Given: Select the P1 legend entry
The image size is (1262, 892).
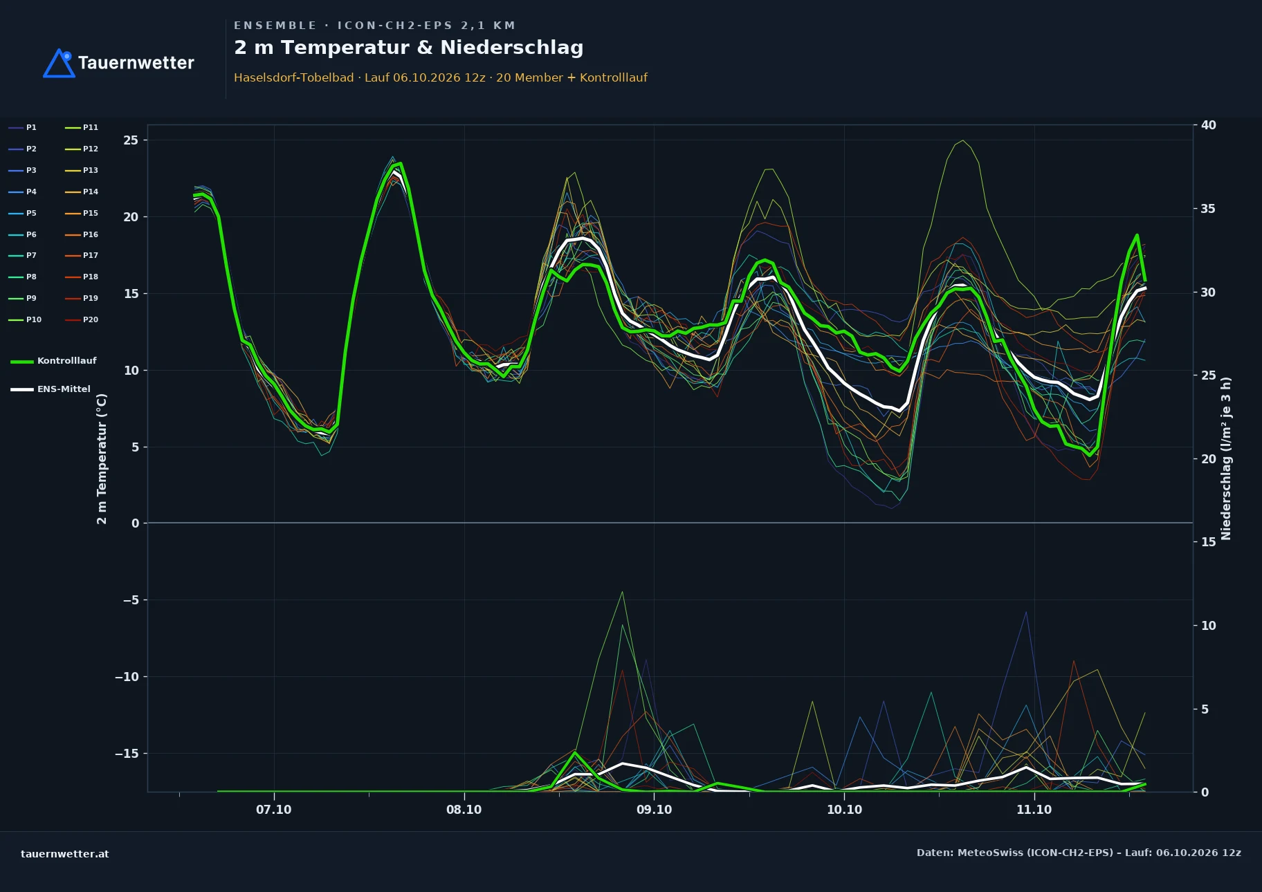Looking at the screenshot, I should pos(23,127).
